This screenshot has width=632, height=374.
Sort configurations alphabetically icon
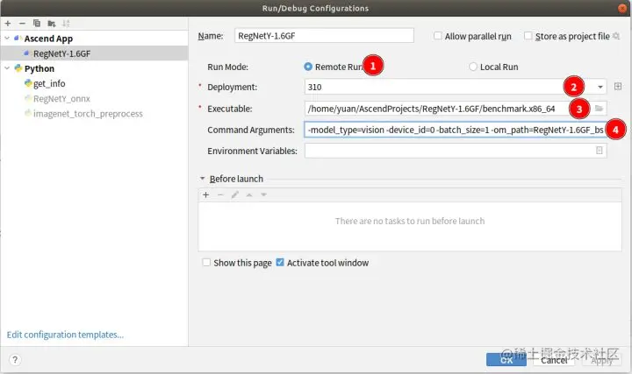tap(66, 24)
